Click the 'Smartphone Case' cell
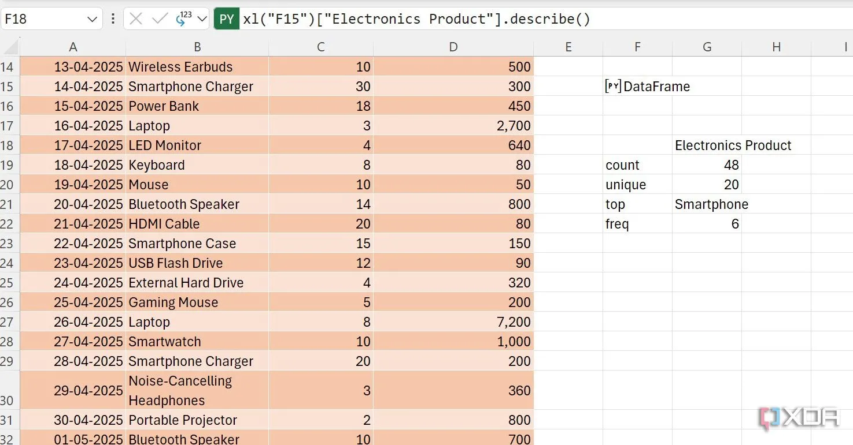 click(197, 244)
